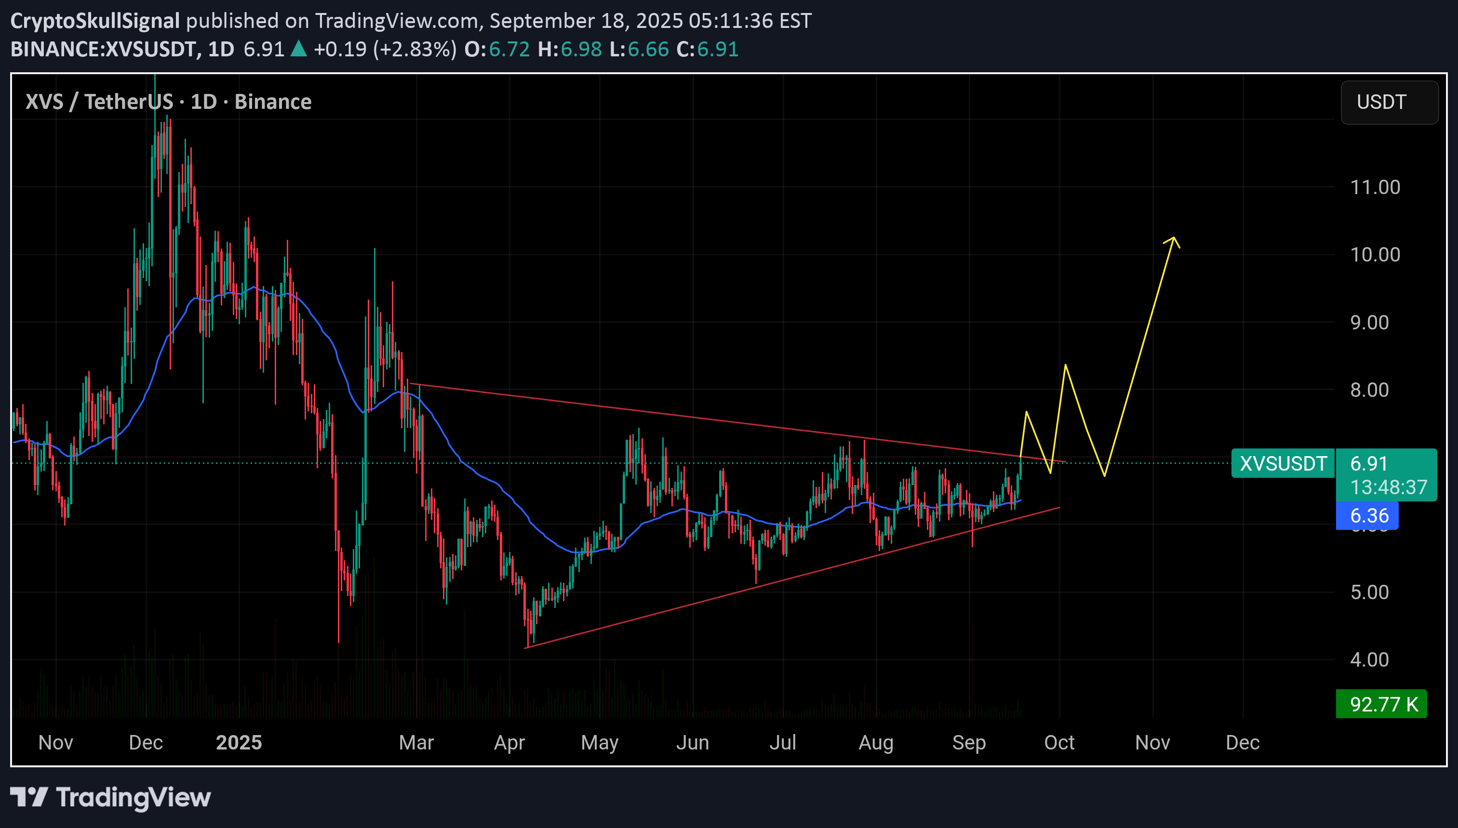
Task: Click the L:6.66 low value
Action: 639,50
